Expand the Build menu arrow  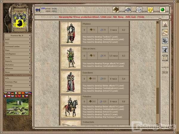[30, 39]
